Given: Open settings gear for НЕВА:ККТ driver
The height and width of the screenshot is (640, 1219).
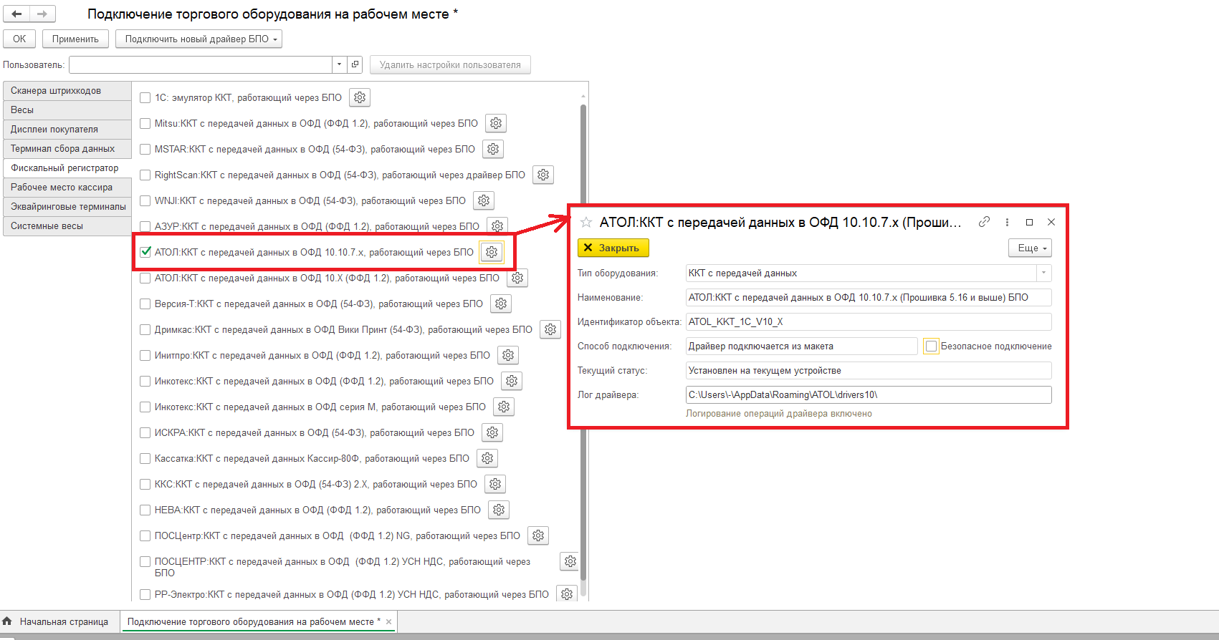Looking at the screenshot, I should click(x=499, y=510).
